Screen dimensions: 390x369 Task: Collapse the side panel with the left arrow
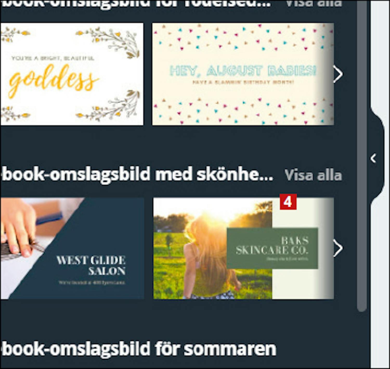pos(374,158)
